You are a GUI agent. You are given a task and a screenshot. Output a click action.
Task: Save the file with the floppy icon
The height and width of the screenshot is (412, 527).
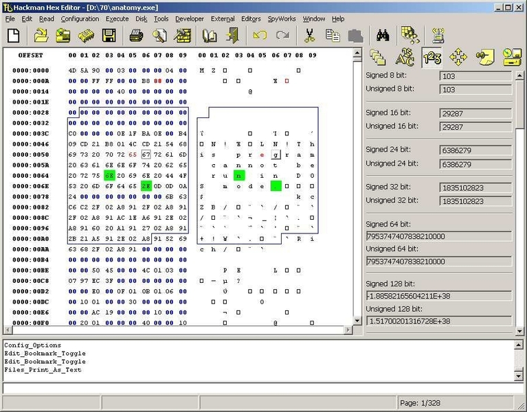pyautogui.click(x=109, y=36)
